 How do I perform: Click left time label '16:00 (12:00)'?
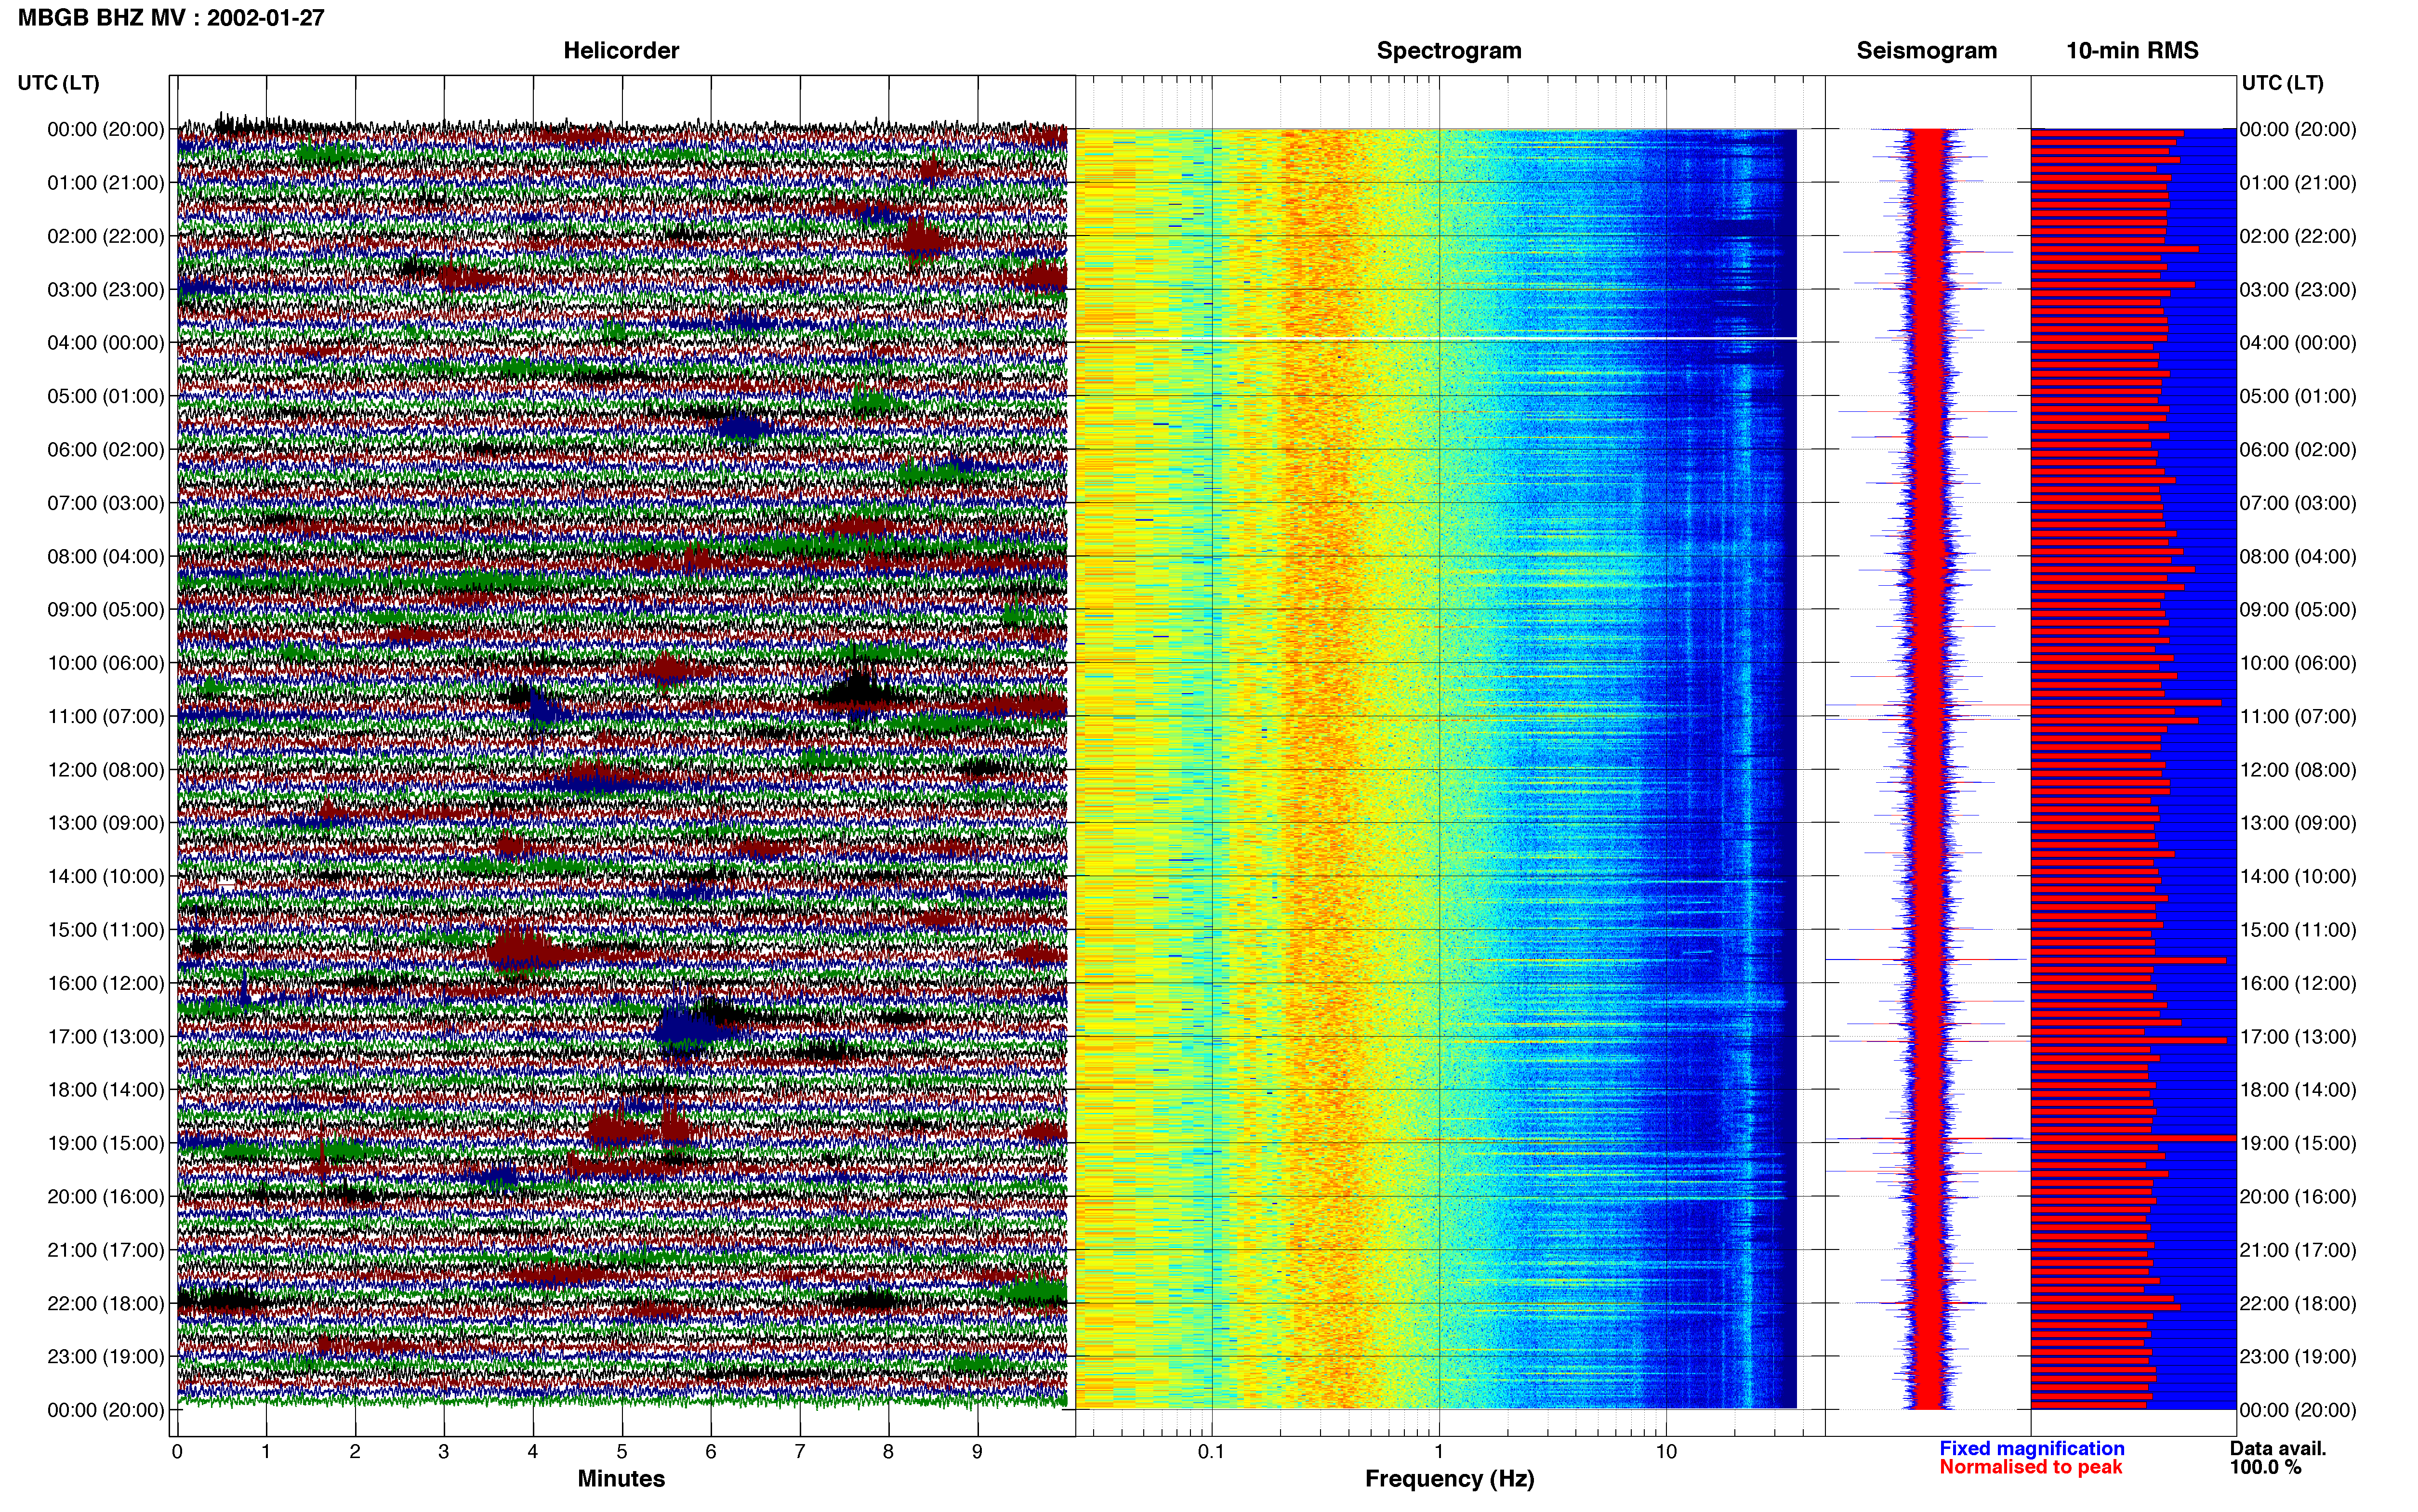[x=106, y=983]
